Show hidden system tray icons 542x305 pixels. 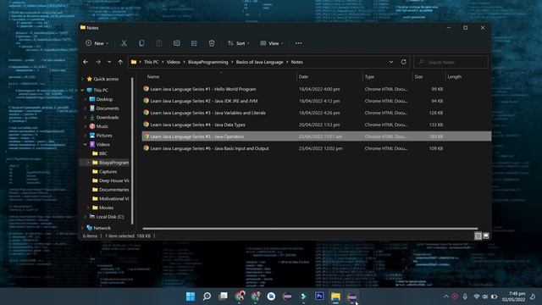pos(446,297)
